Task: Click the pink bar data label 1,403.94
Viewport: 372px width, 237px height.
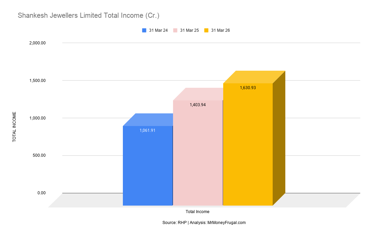Action: click(x=198, y=105)
